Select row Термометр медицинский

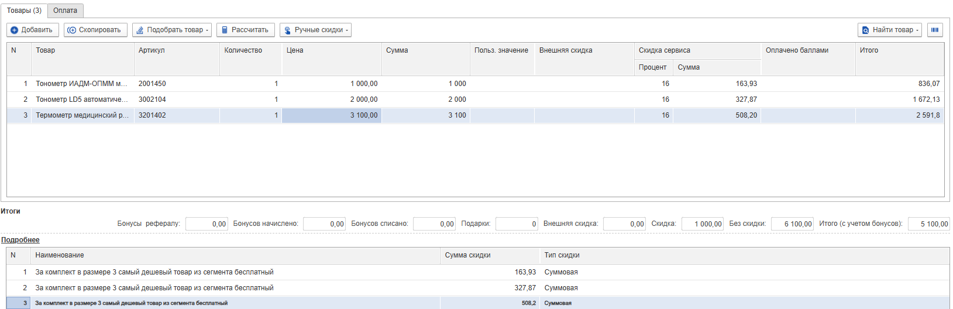[x=476, y=115]
